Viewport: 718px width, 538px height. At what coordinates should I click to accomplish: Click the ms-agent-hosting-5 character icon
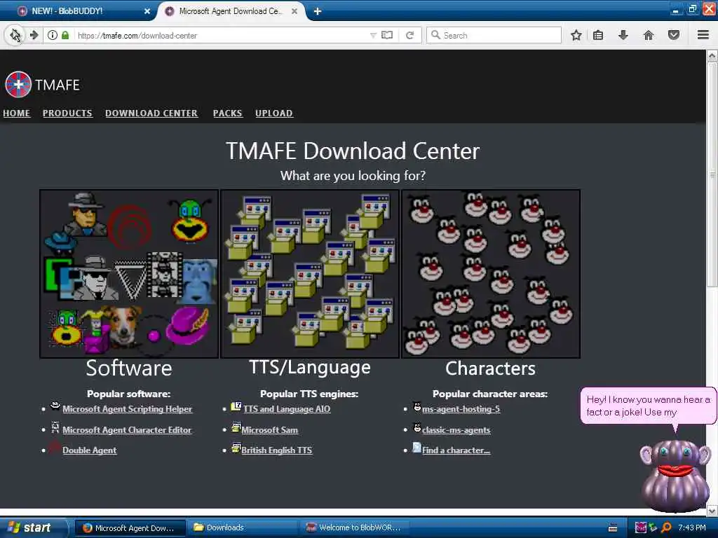[417, 406]
